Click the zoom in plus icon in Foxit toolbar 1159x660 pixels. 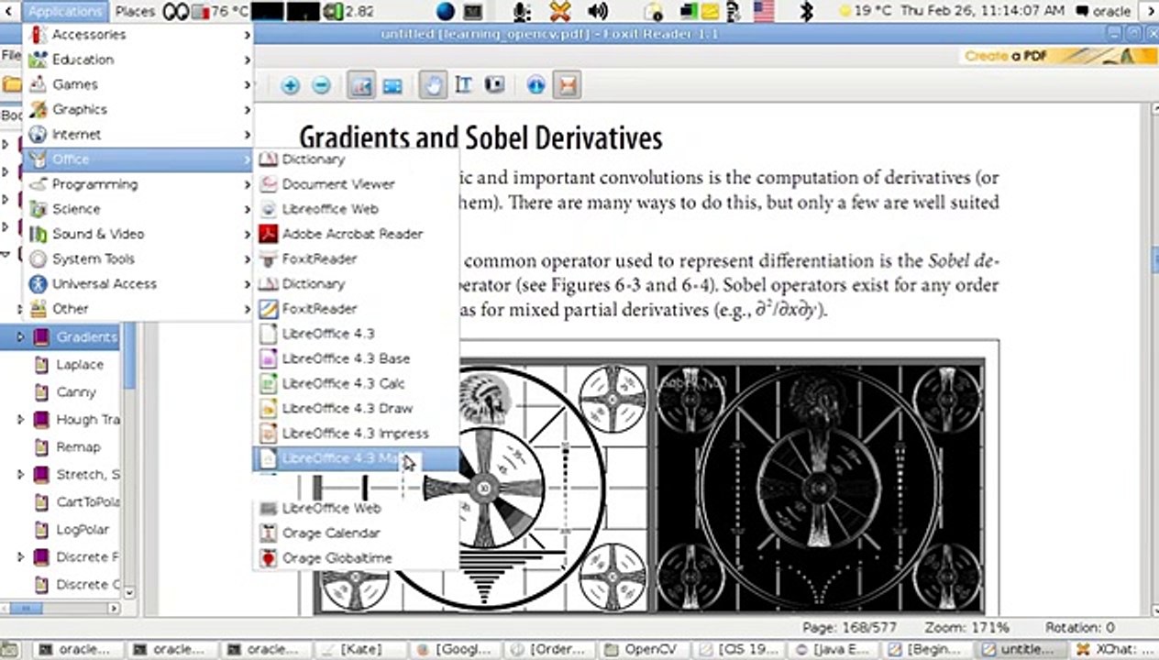(291, 86)
